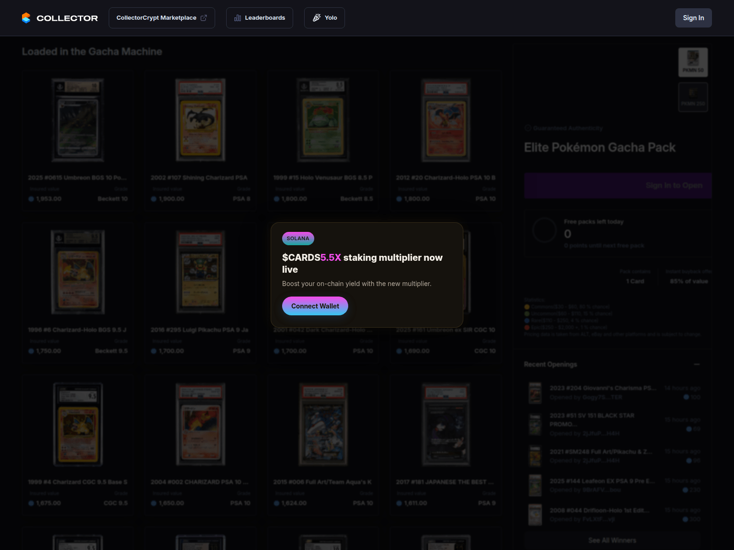
Task: Open the Leaderboards page
Action: 259,18
